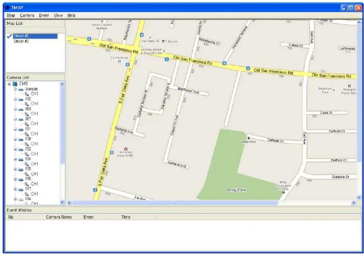
Task: Click Camera List scrollbar up arrow
Action: (x=62, y=84)
